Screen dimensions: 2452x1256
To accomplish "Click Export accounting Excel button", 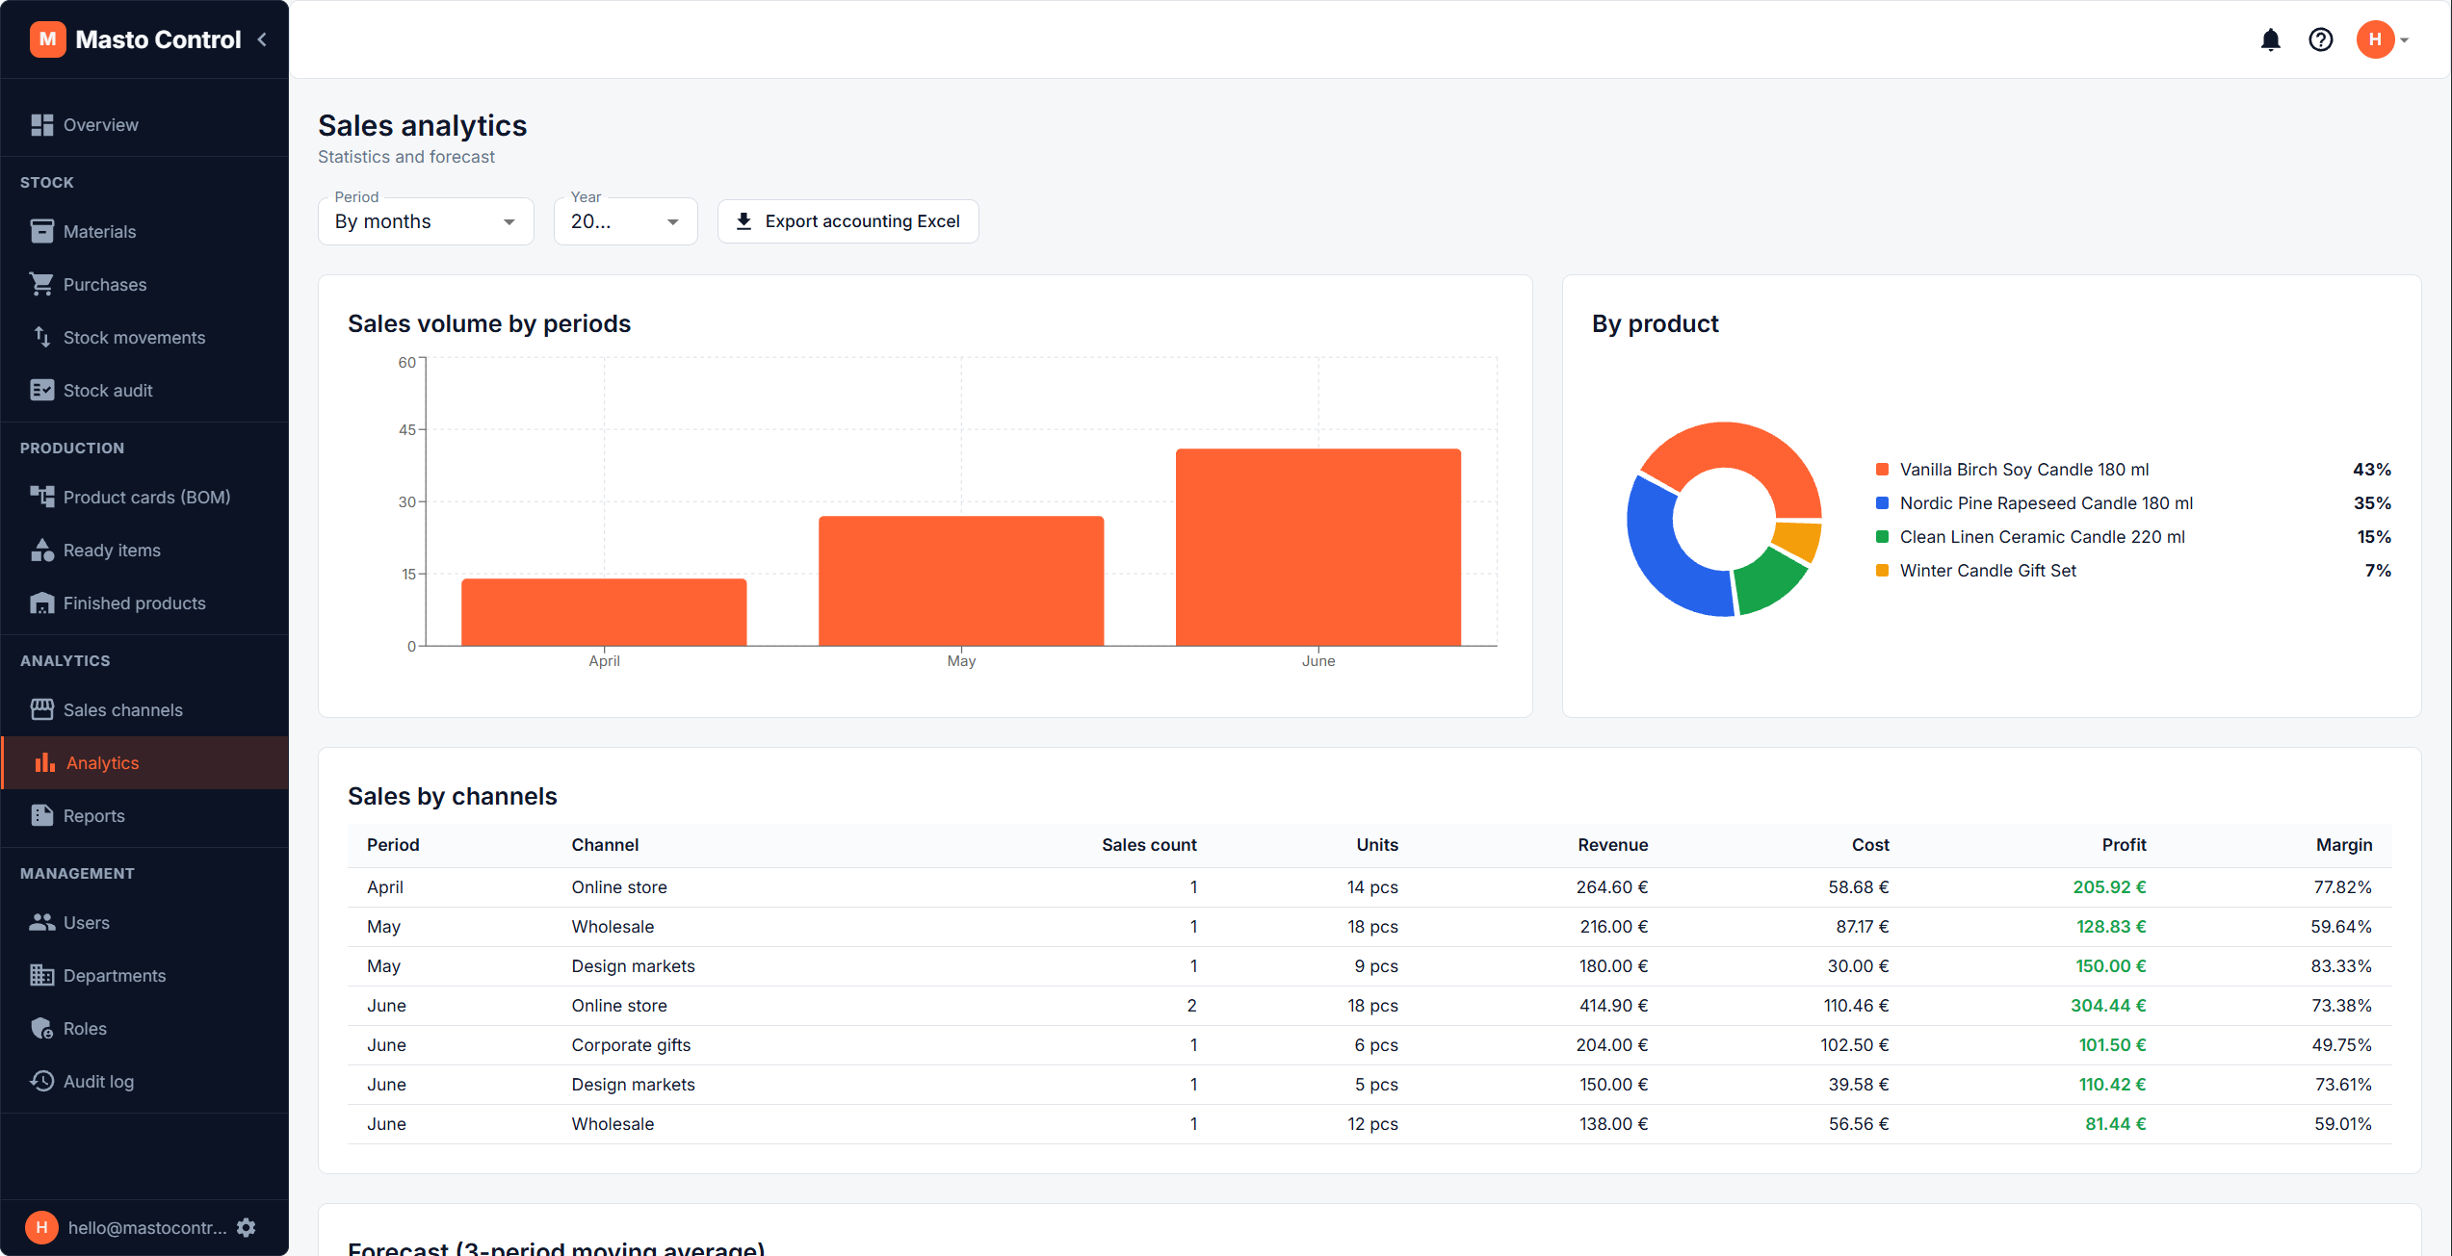I will tap(848, 221).
